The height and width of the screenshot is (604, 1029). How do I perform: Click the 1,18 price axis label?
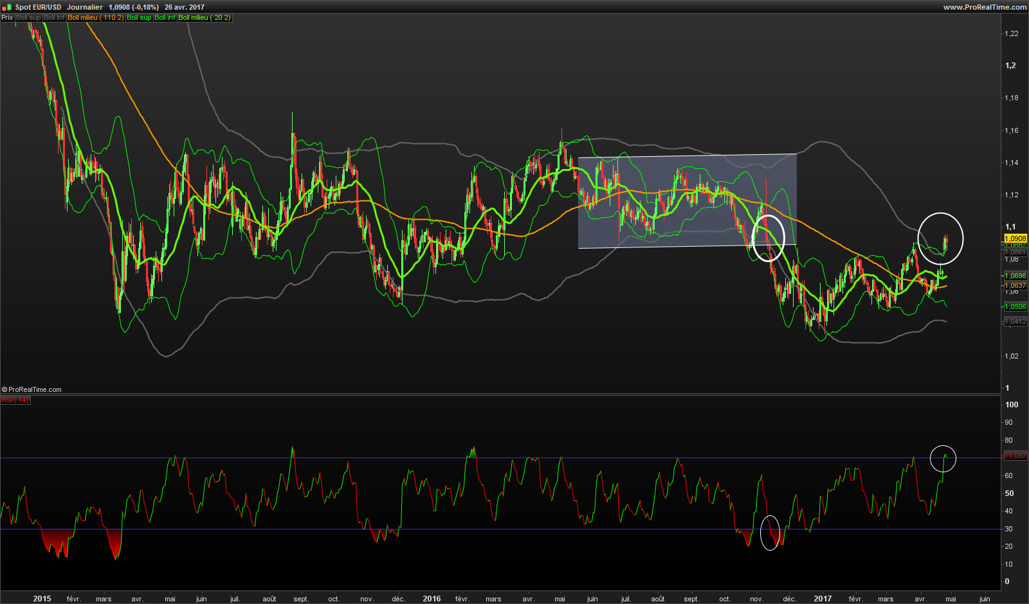click(1012, 98)
